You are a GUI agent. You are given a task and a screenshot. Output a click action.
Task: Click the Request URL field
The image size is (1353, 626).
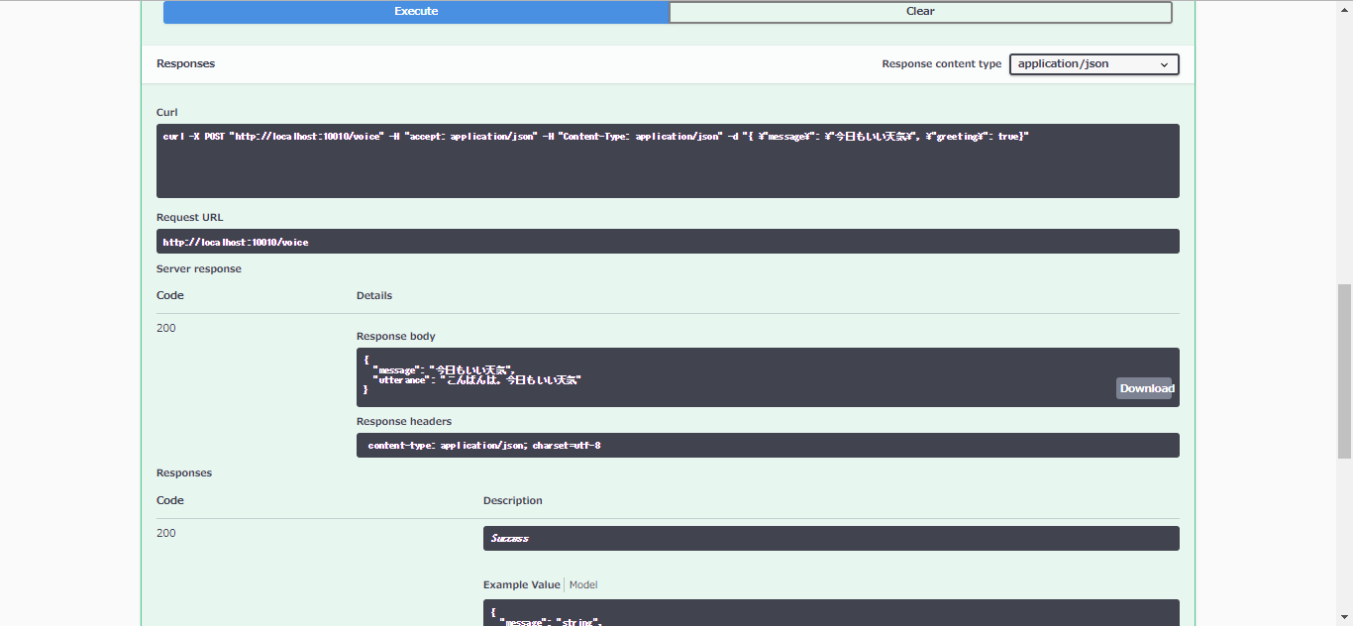pyautogui.click(x=668, y=241)
